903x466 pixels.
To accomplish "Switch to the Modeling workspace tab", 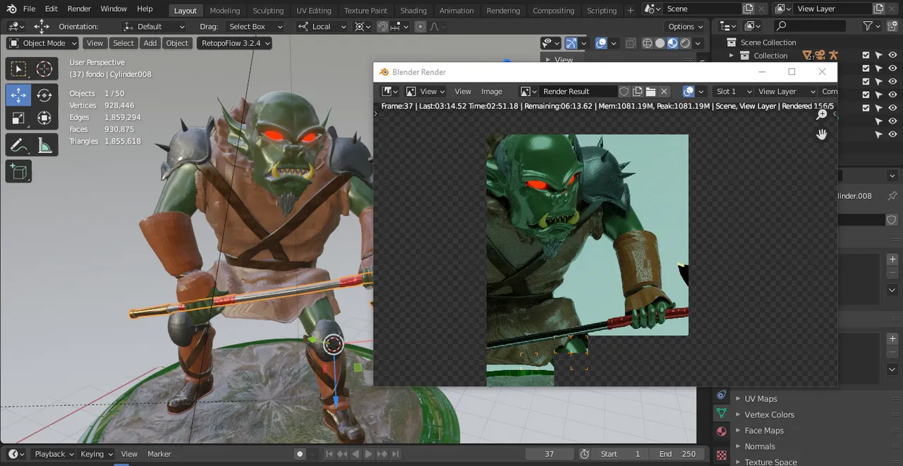I will click(x=225, y=11).
